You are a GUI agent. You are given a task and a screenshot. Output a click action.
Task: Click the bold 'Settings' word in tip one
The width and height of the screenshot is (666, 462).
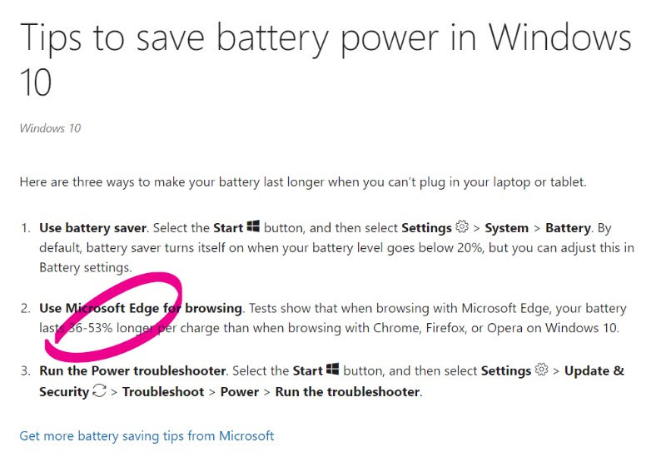(x=426, y=228)
